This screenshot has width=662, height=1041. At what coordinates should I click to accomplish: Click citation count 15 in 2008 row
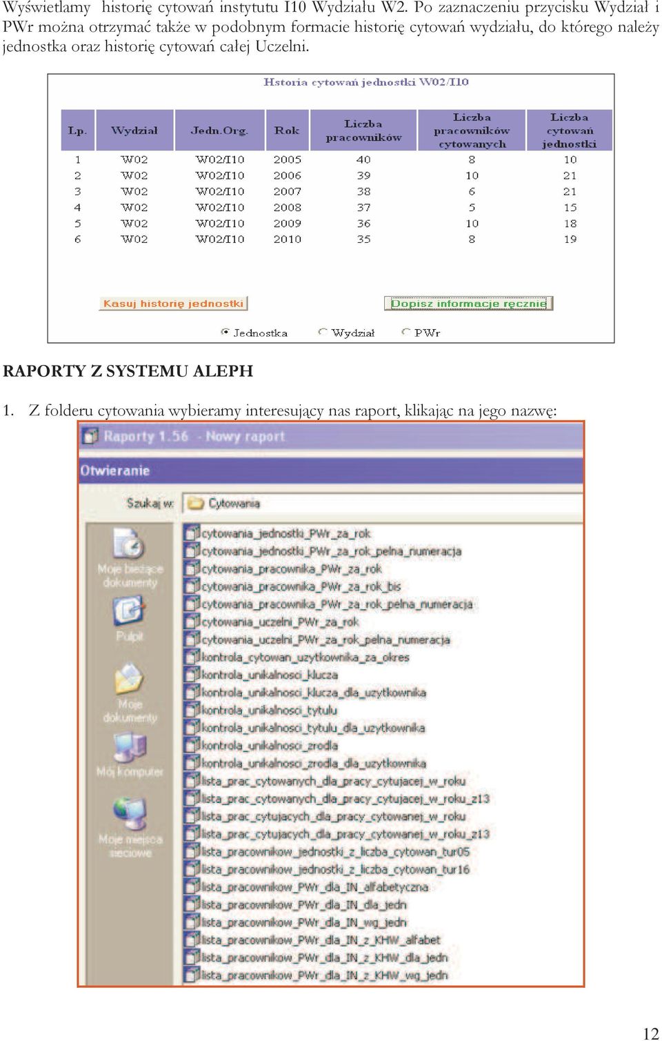click(x=570, y=207)
